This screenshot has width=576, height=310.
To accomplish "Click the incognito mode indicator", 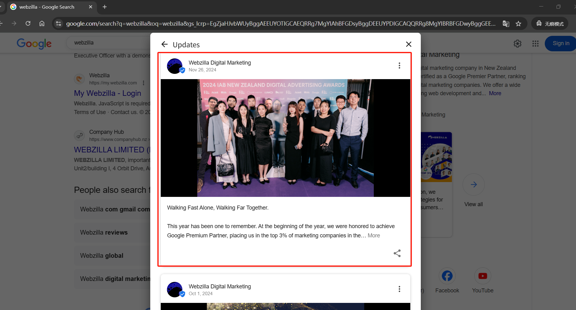I will pyautogui.click(x=550, y=24).
